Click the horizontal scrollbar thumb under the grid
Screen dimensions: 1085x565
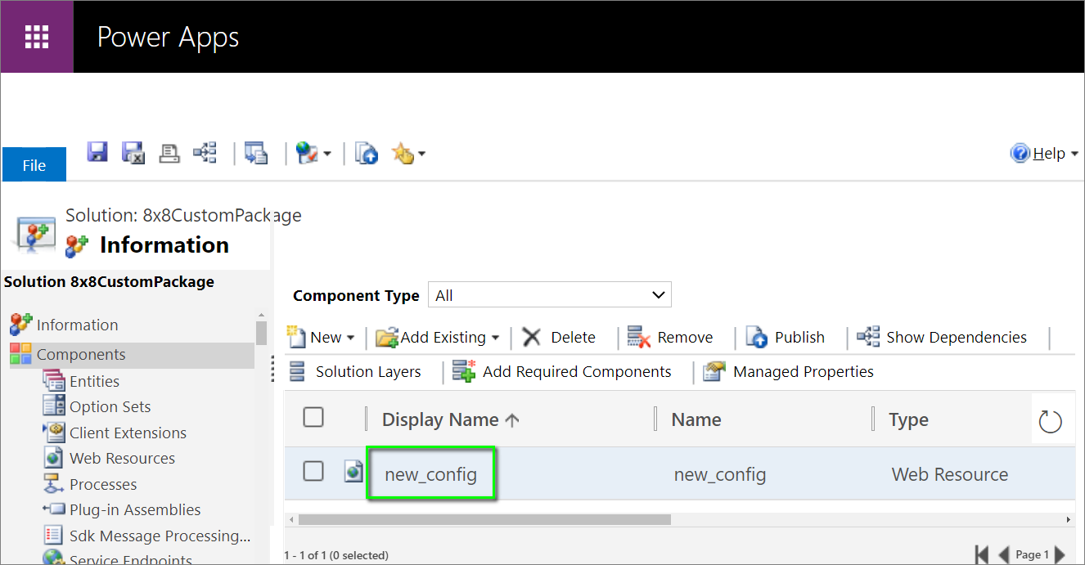coord(484,519)
